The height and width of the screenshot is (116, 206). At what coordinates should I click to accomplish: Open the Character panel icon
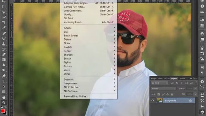tap(202, 67)
